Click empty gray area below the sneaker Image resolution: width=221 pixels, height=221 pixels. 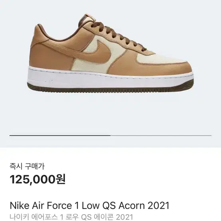pos(110,113)
